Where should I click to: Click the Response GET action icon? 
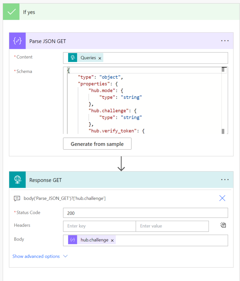[x=17, y=180]
